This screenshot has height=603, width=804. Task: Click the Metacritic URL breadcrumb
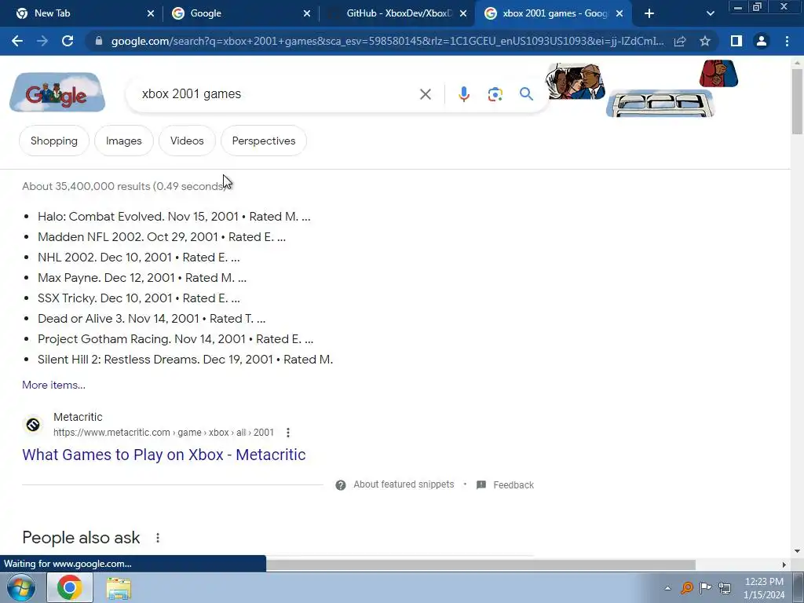point(163,433)
